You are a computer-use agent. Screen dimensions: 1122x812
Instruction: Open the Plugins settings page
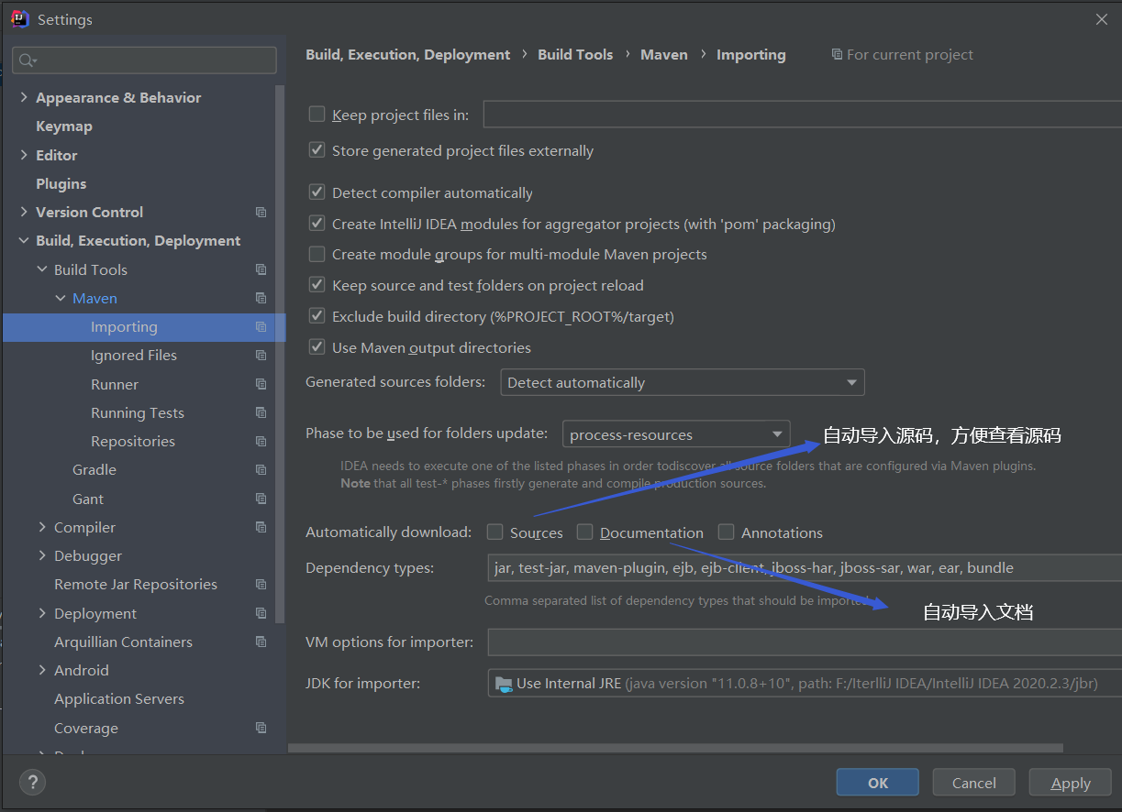61,184
